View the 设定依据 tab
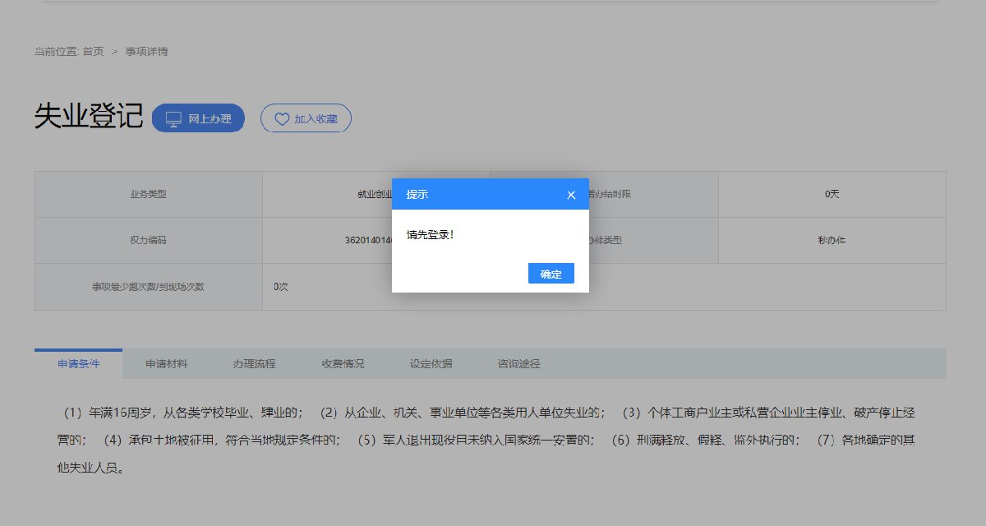The width and height of the screenshot is (986, 526). tap(431, 364)
